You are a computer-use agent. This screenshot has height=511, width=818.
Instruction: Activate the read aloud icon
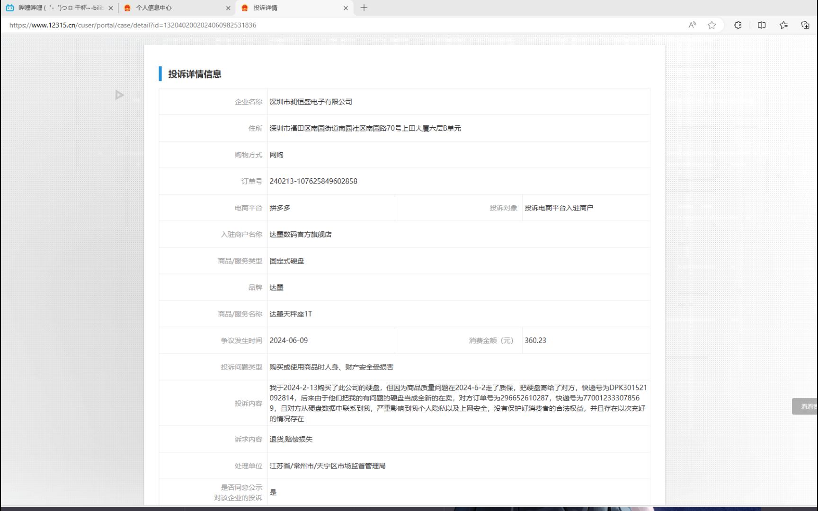click(692, 25)
